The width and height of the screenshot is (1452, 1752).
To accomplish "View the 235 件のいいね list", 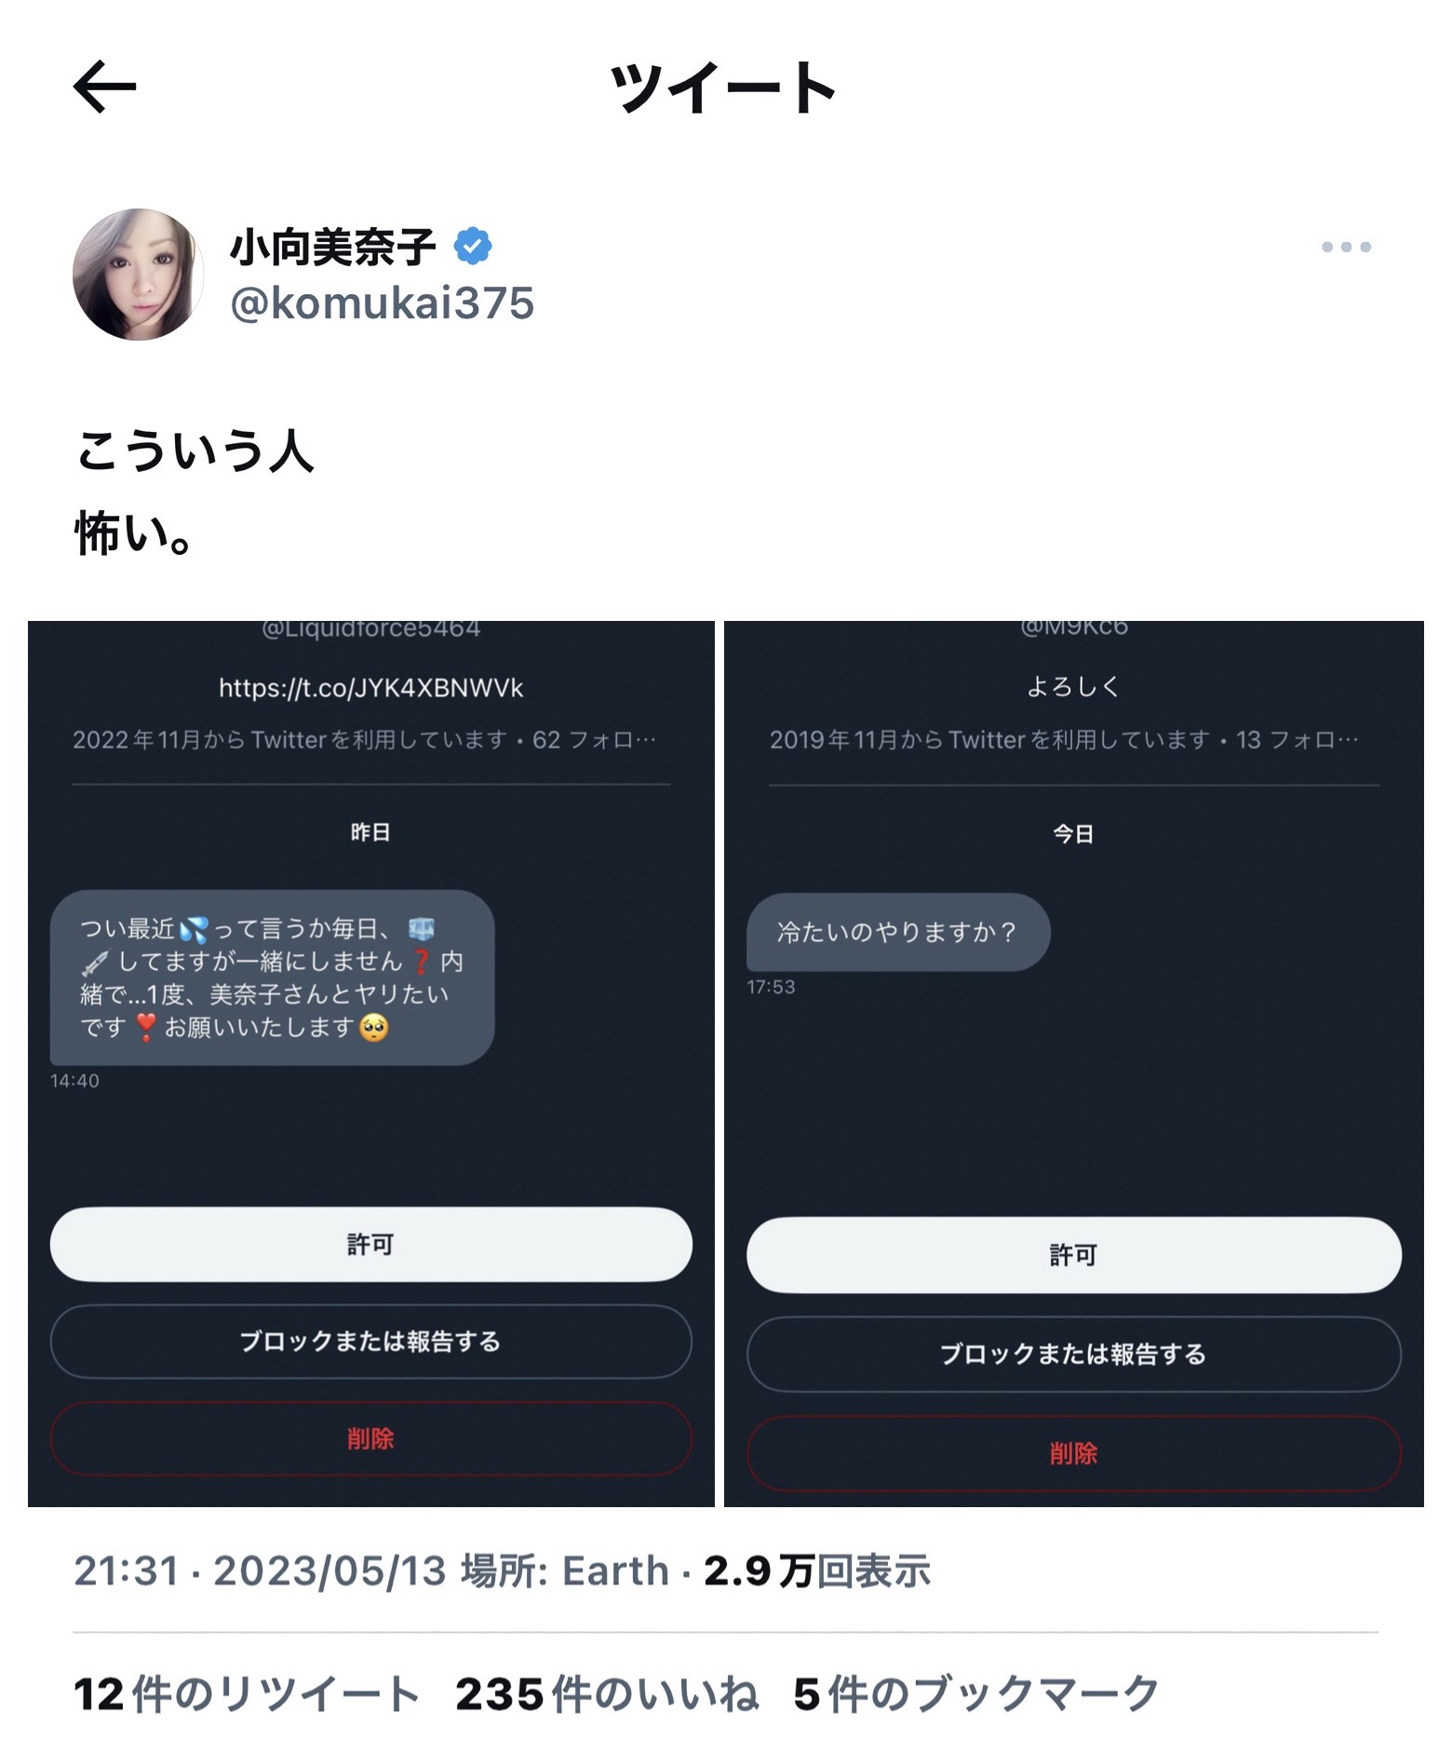I will pos(607,1694).
